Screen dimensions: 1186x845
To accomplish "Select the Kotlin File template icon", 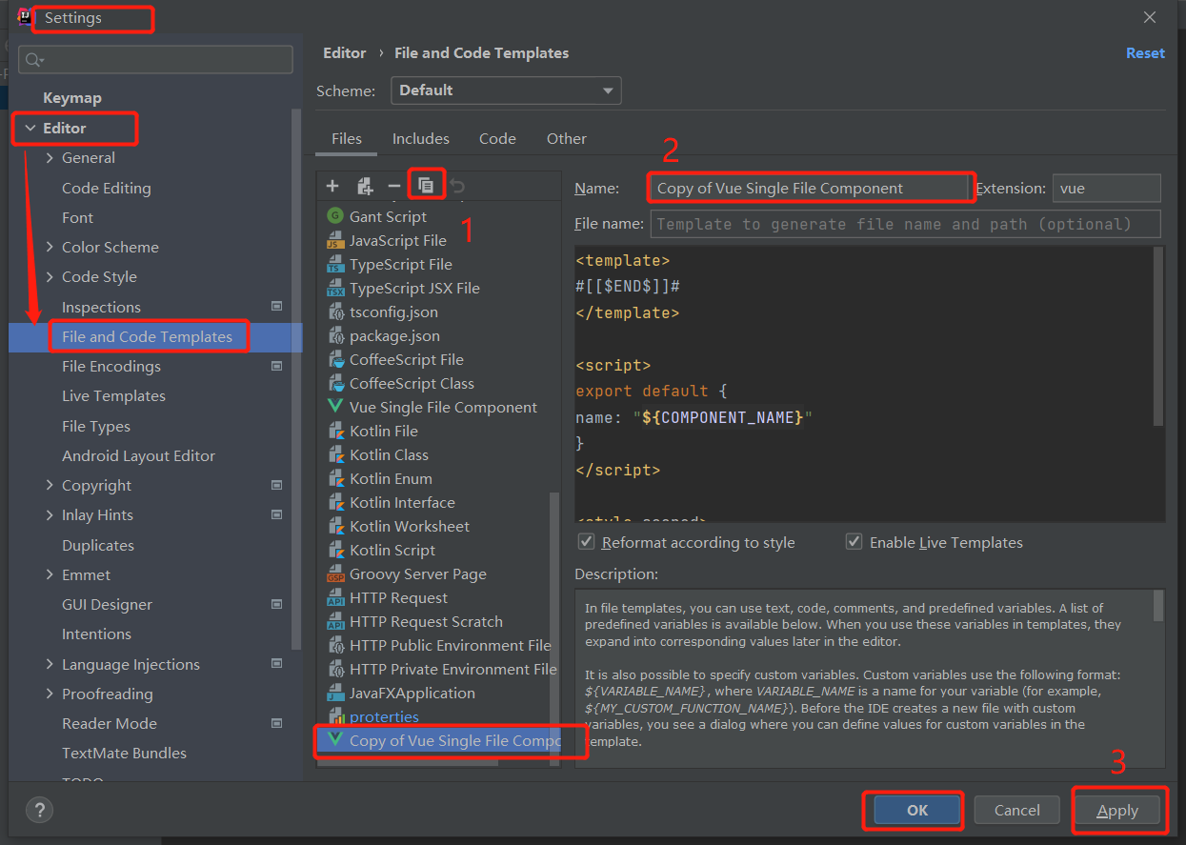I will tap(334, 431).
